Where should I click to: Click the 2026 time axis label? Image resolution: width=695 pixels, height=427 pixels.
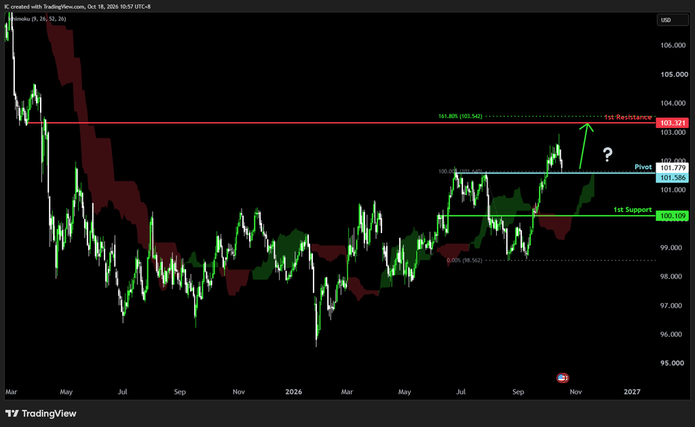click(x=293, y=392)
